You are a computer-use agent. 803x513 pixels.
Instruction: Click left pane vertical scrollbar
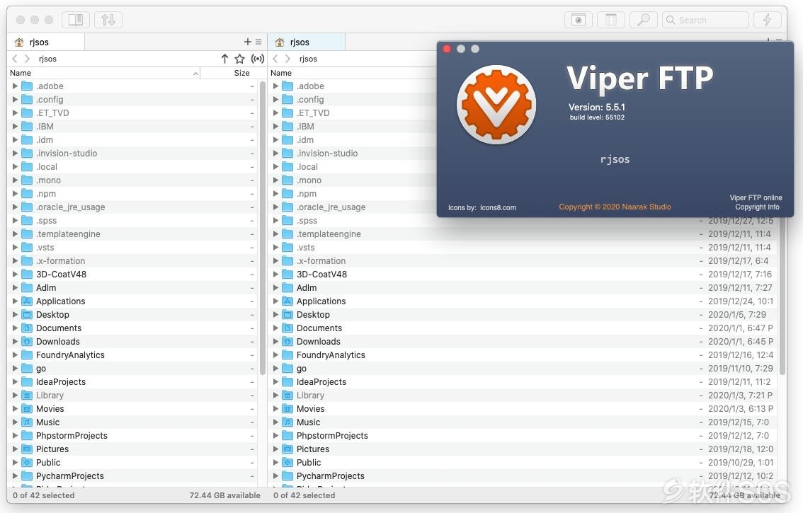click(263, 228)
